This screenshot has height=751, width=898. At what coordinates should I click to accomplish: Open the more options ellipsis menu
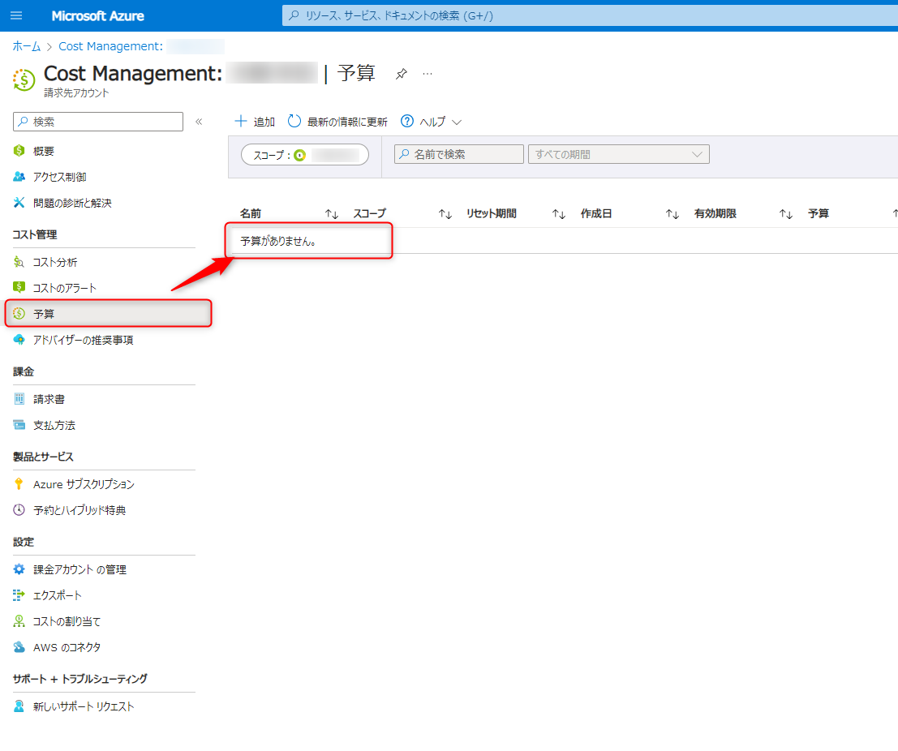tap(428, 74)
